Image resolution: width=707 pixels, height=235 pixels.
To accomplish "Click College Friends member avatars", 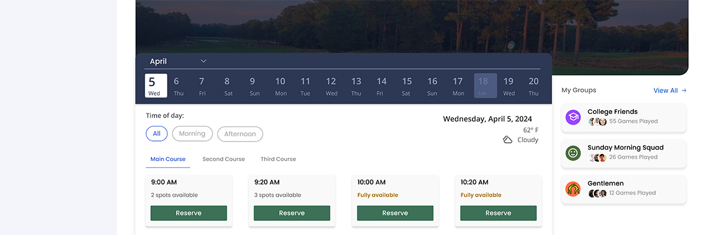I will coord(597,122).
